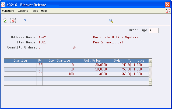The image size is (172, 109).
Task: Click Quantity field for order 460
Action: click(x=20, y=74)
